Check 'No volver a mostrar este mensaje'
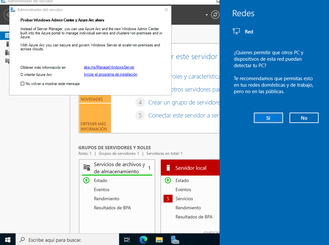 coord(22,84)
